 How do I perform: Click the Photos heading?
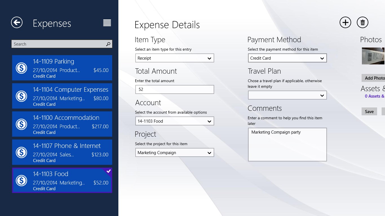[371, 40]
